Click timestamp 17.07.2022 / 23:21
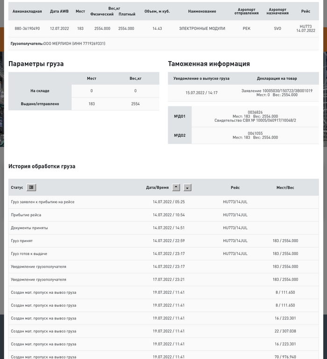This screenshot has width=327, height=359. click(x=169, y=280)
